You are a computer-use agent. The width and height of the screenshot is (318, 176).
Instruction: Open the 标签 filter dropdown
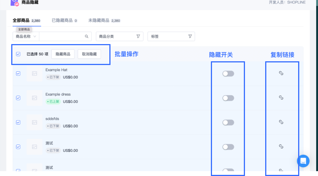coord(171,36)
